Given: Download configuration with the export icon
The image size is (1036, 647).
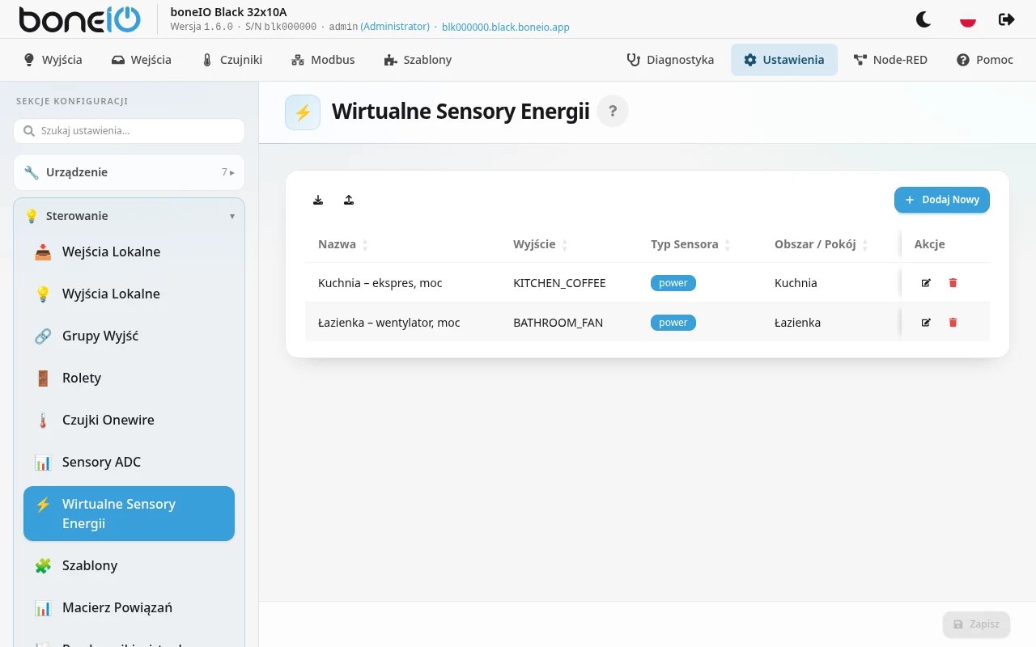Looking at the screenshot, I should pos(318,200).
